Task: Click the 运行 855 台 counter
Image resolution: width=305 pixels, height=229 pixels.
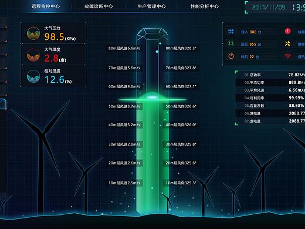Action: pos(251,45)
